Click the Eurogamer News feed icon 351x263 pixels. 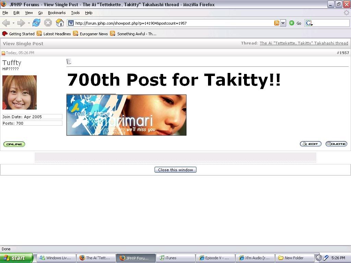coord(76,34)
